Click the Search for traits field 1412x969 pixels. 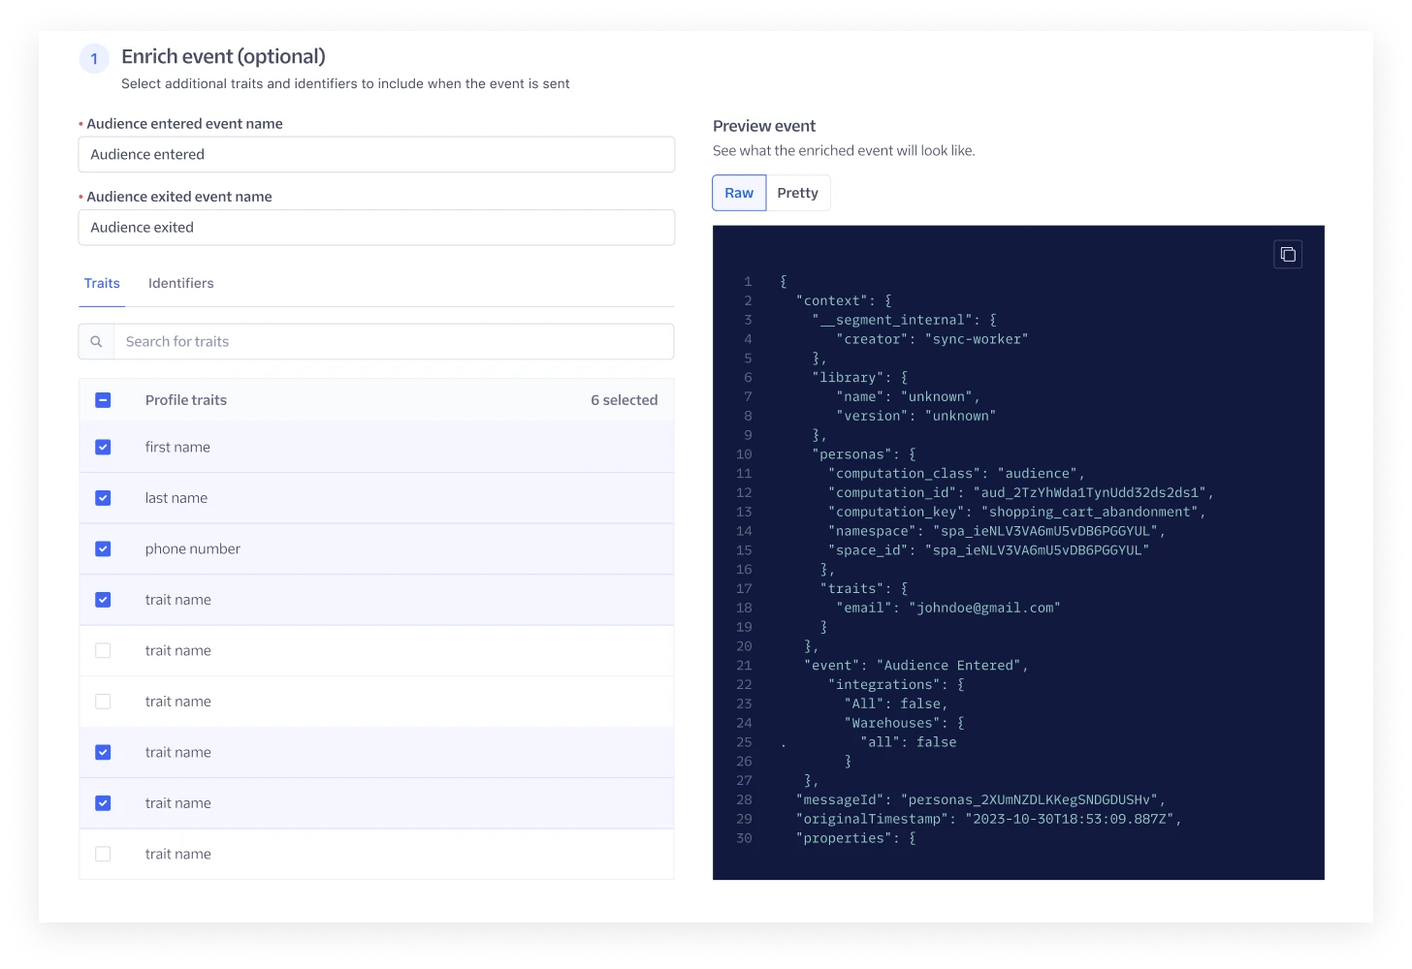click(394, 342)
